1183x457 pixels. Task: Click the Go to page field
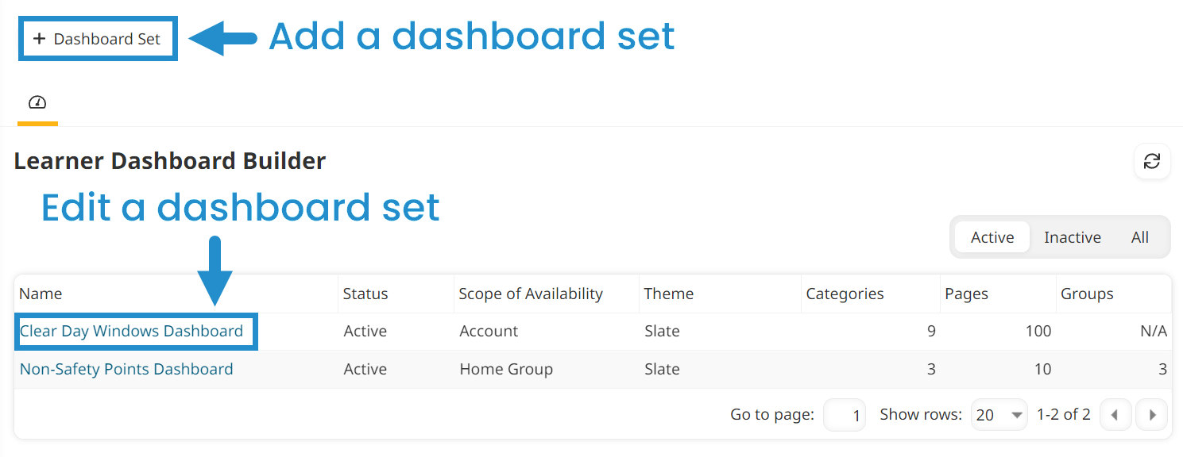(x=845, y=415)
